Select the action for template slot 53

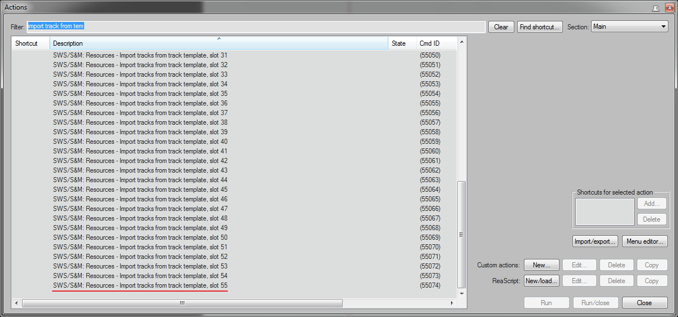[x=140, y=266]
